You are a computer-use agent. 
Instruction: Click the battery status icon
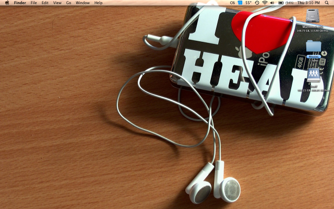[x=281, y=3]
